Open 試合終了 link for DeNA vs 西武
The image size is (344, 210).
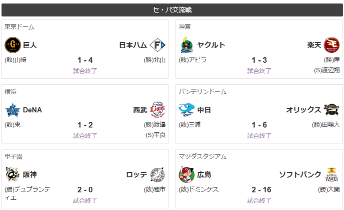point(85,136)
